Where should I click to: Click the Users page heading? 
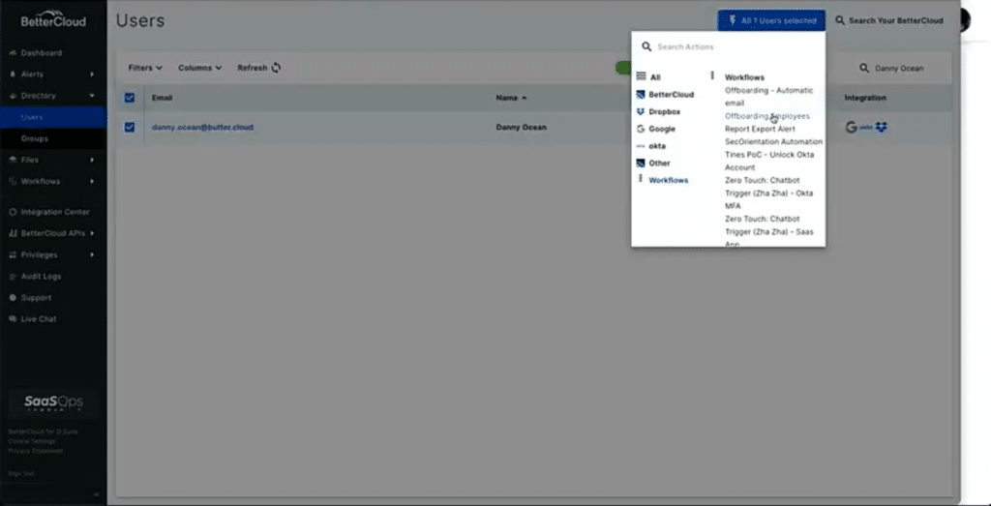(x=140, y=21)
